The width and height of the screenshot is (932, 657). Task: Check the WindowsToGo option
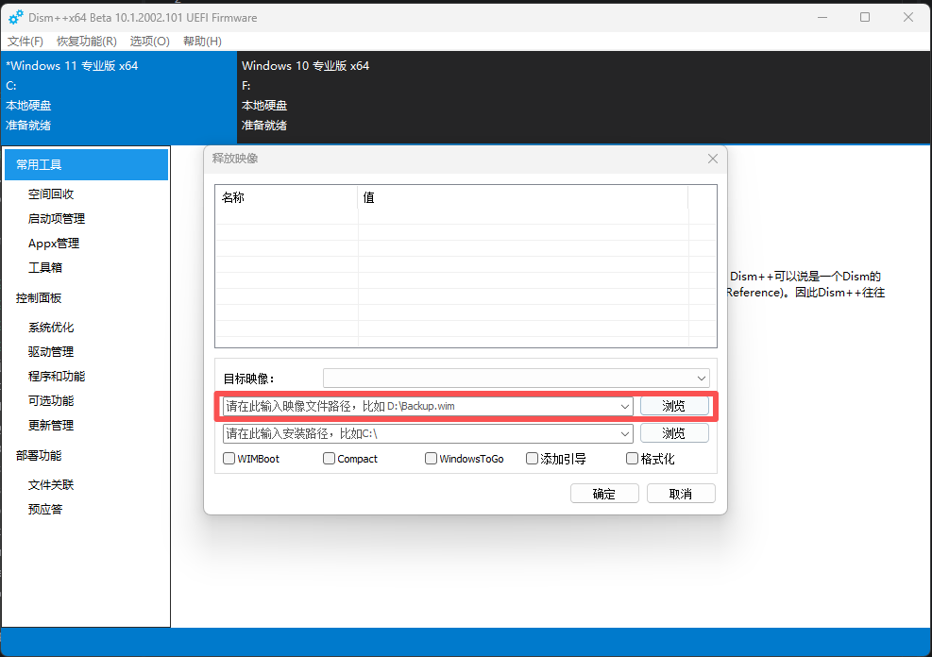tap(431, 459)
